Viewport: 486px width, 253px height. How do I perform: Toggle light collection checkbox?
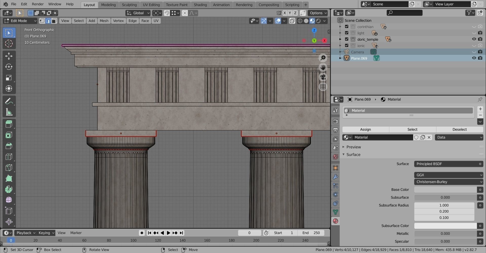click(x=347, y=33)
